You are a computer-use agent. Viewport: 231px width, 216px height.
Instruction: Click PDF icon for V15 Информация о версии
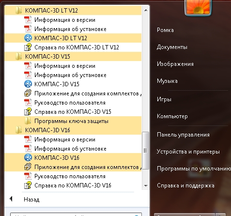28,66
